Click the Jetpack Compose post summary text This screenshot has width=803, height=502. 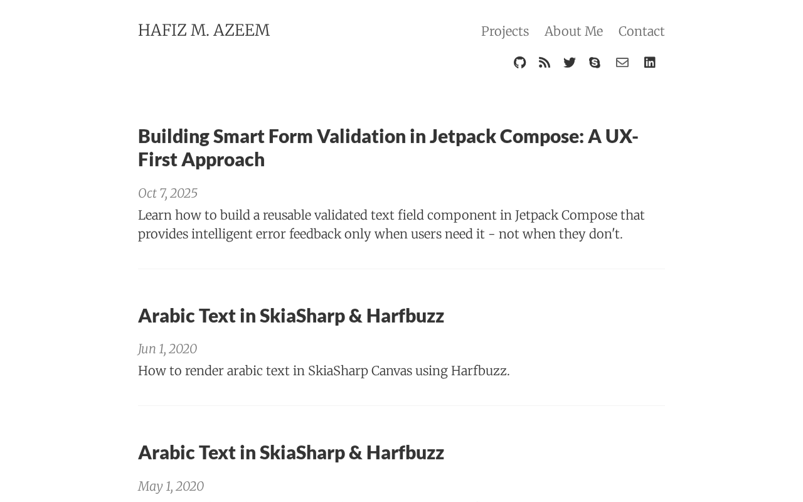coord(391,225)
